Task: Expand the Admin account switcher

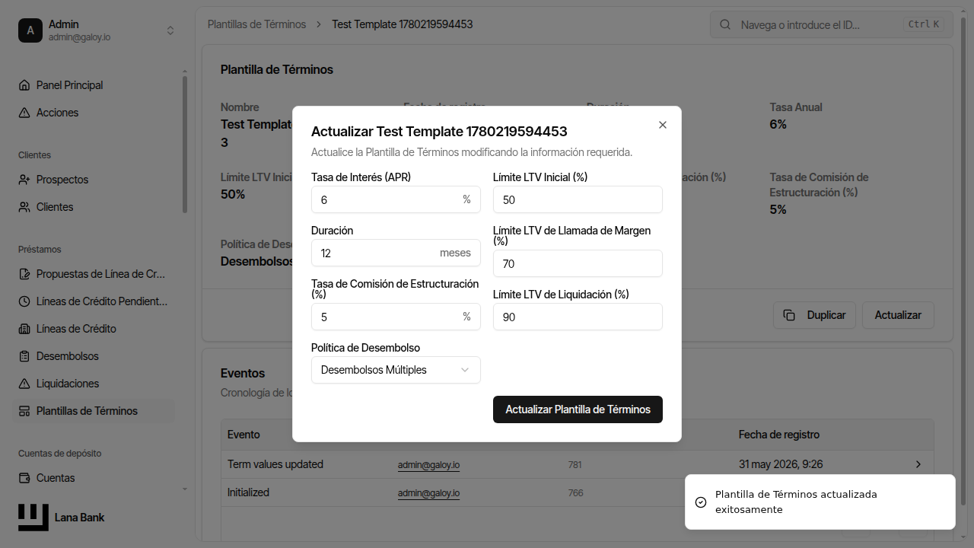Action: tap(170, 30)
